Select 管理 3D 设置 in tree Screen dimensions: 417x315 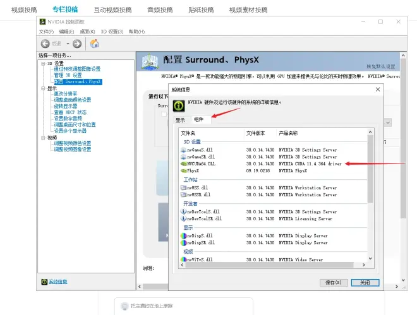[68, 75]
